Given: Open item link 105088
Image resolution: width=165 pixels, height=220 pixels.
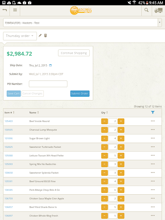Looking at the screenshot, I should pos(9,156).
